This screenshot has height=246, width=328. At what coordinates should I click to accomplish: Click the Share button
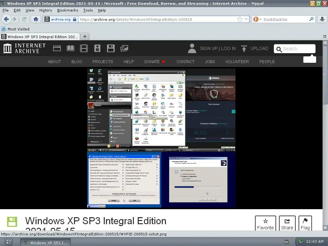pos(287,223)
